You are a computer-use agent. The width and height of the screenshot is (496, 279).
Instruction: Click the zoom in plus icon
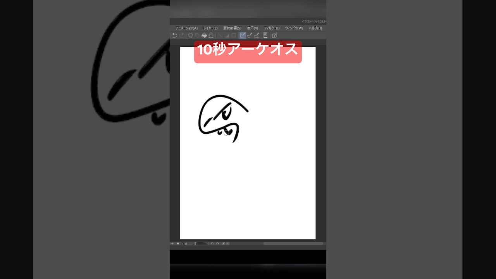[172, 243]
